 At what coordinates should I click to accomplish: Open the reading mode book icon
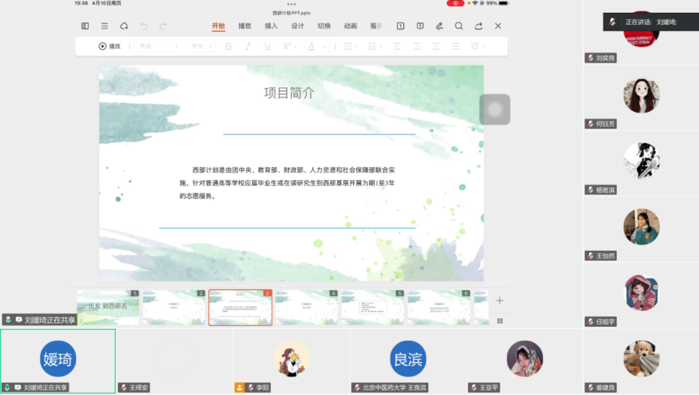coord(420,26)
